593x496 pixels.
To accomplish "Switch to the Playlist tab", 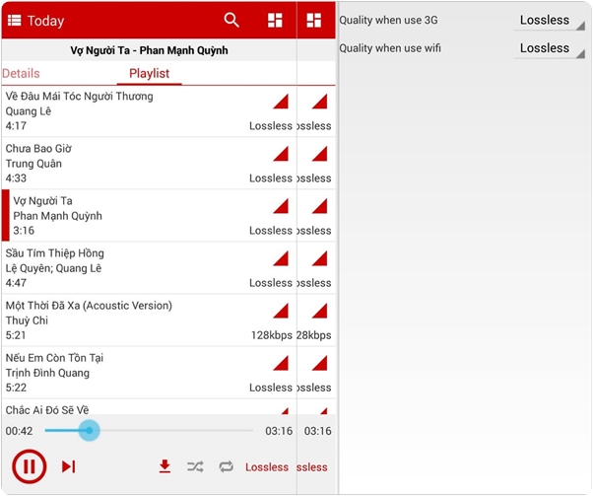I will 150,73.
